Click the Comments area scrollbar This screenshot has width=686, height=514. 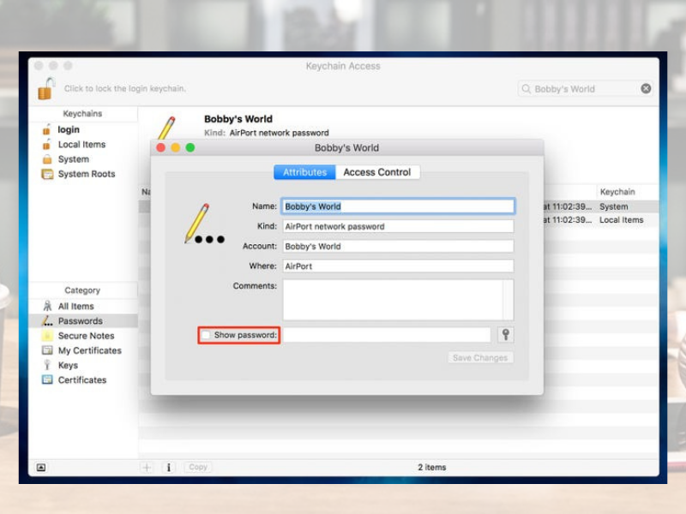point(508,300)
